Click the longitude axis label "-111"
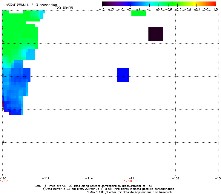Screen dimensions: 221x194 pyautogui.click(x=132, y=178)
